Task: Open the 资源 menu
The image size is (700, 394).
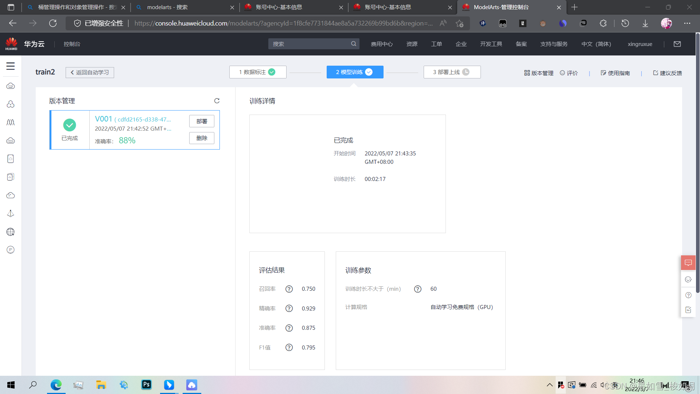Action: pyautogui.click(x=412, y=44)
